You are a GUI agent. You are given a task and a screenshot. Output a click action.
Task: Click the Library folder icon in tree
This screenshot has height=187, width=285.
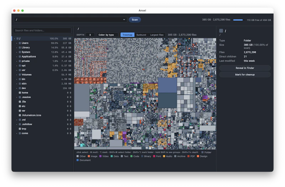click(x=20, y=47)
